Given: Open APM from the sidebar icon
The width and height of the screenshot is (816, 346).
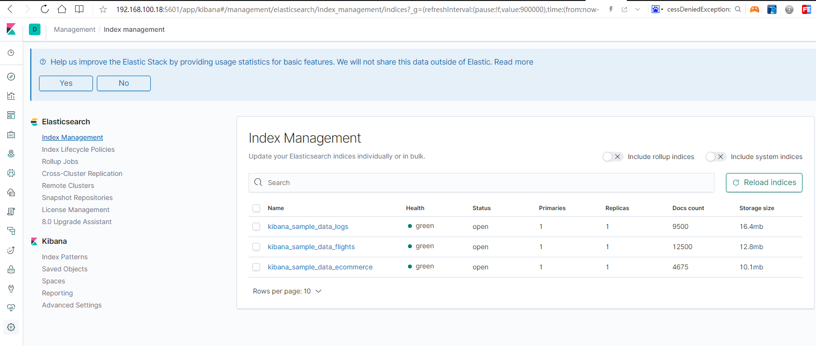Looking at the screenshot, I should 11,231.
